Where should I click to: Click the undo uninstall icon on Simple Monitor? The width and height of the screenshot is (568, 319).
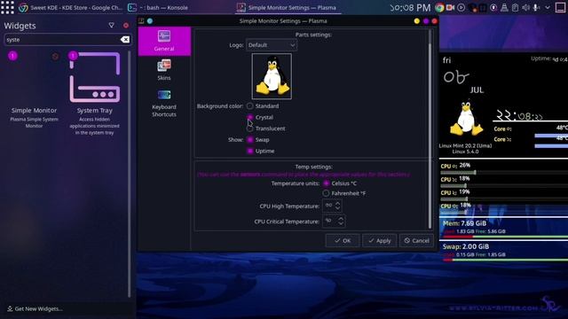click(55, 57)
